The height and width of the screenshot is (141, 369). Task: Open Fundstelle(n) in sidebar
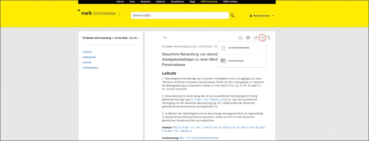tap(90, 68)
